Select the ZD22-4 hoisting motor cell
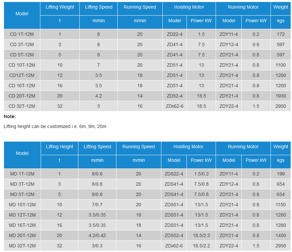The width and height of the screenshot is (292, 252). pyautogui.click(x=175, y=34)
